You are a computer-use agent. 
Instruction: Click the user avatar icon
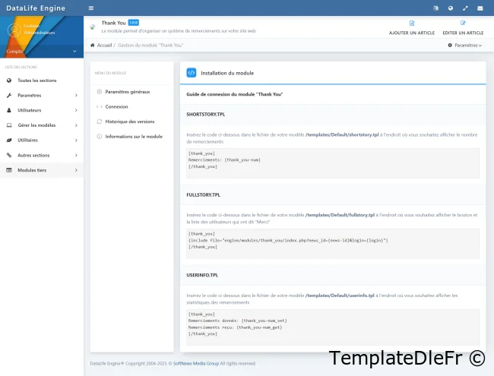coord(14,30)
